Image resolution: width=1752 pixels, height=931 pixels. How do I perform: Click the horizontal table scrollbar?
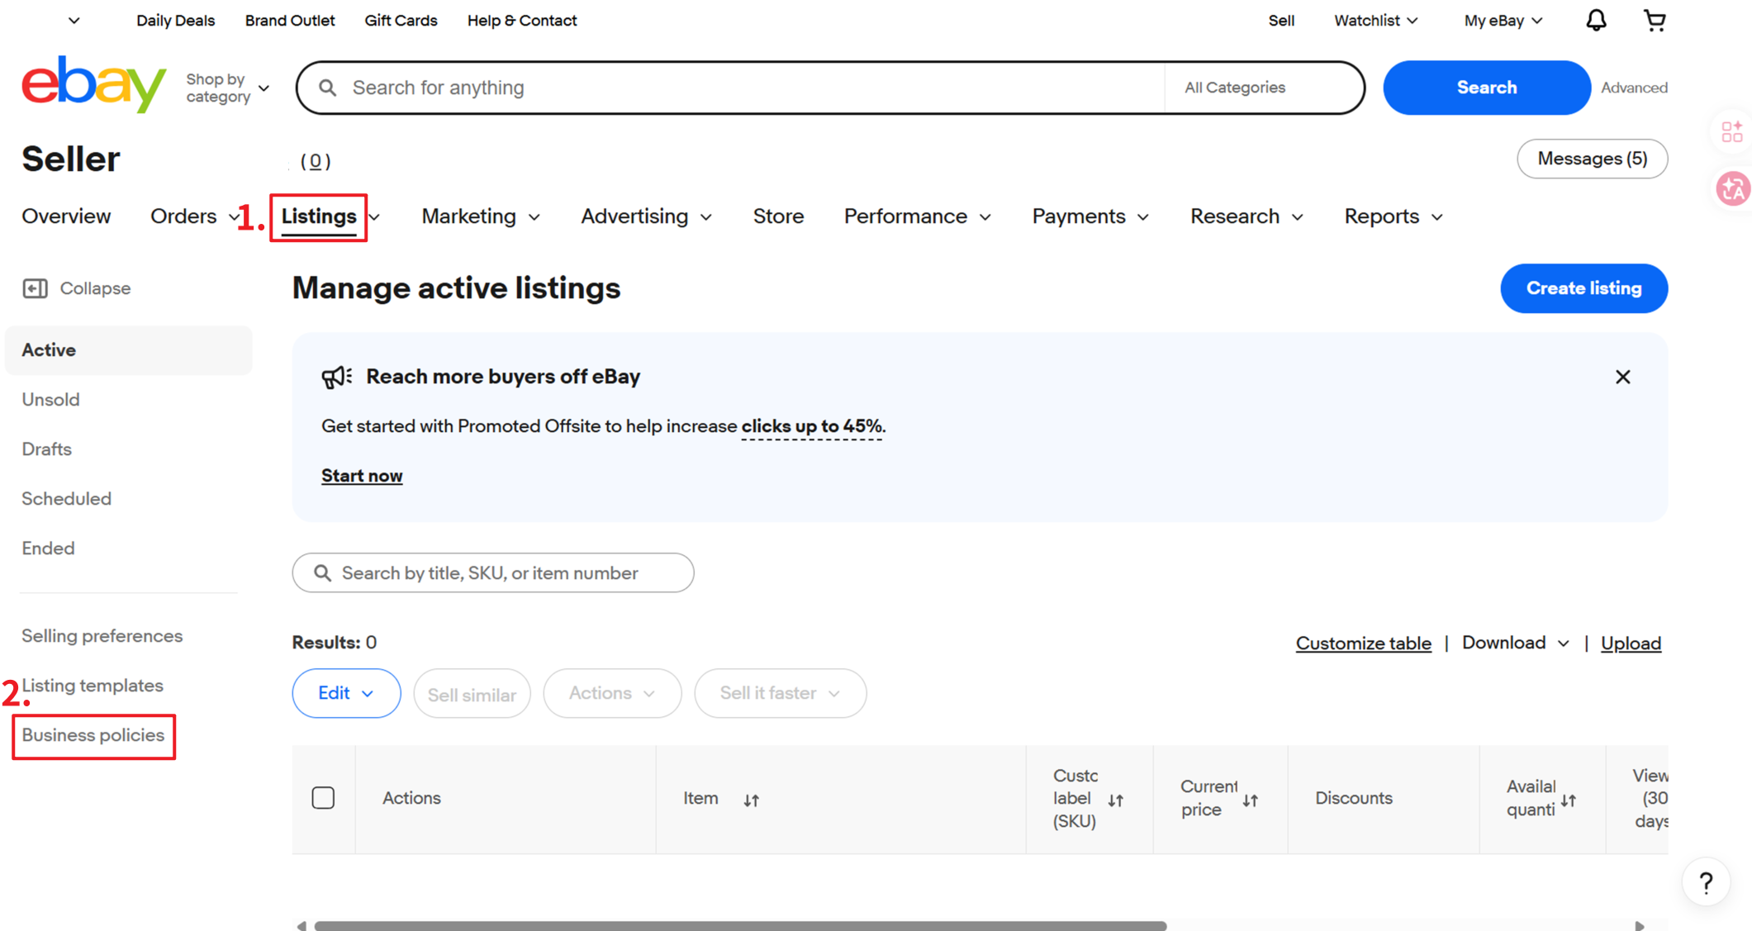[x=739, y=925]
